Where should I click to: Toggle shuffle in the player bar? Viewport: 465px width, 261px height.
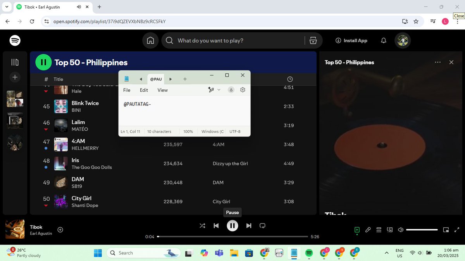(x=202, y=226)
